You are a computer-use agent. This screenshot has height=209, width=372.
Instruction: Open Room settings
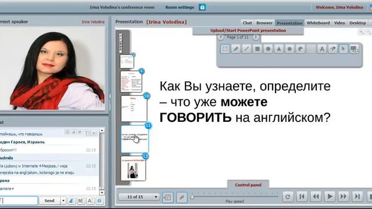pos(180,8)
